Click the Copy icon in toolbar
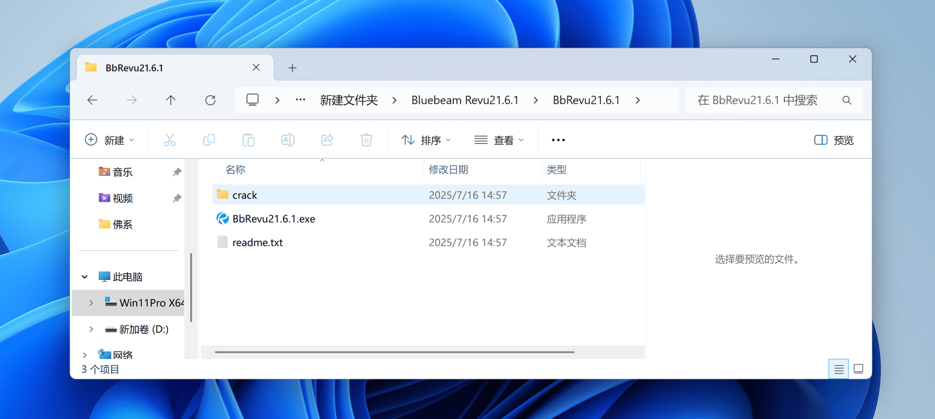935x419 pixels. coord(209,140)
